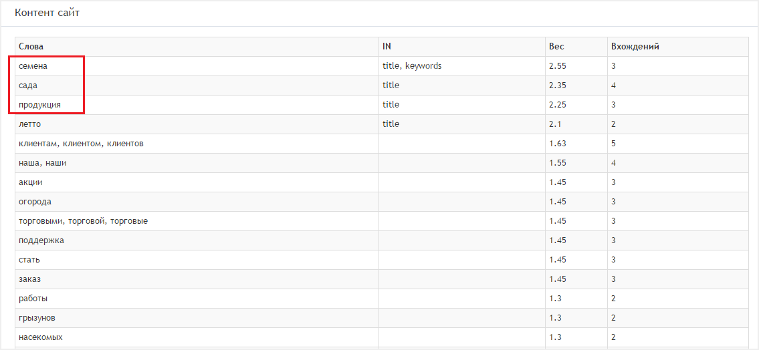This screenshot has height=350, width=759.
Task: Select the акции row
Action: (x=382, y=182)
